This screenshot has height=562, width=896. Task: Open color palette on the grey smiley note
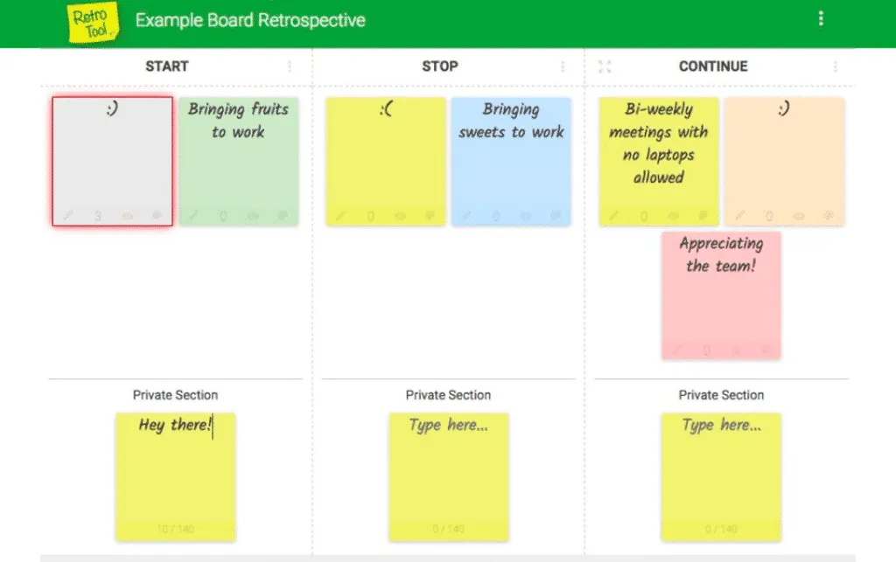pyautogui.click(x=157, y=216)
